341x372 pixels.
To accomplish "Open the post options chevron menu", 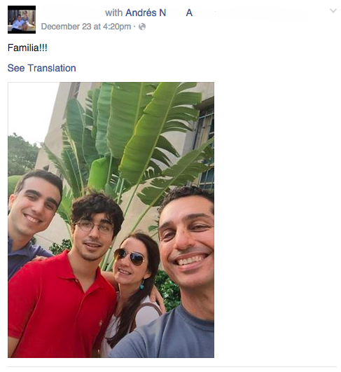I will coord(333,11).
